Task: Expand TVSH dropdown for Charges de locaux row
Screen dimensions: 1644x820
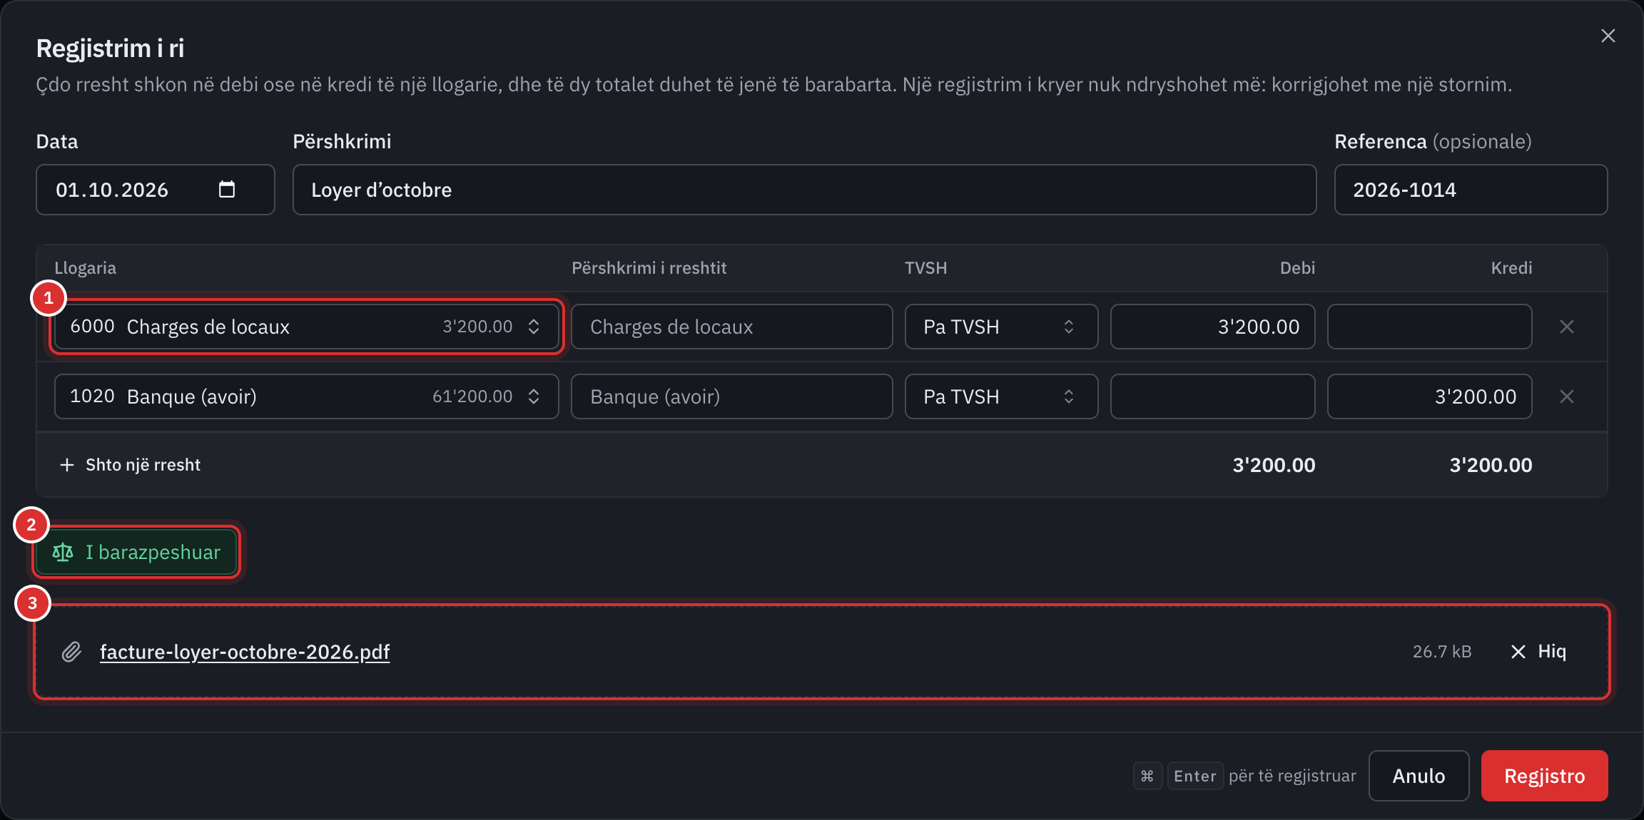Action: (x=1001, y=327)
